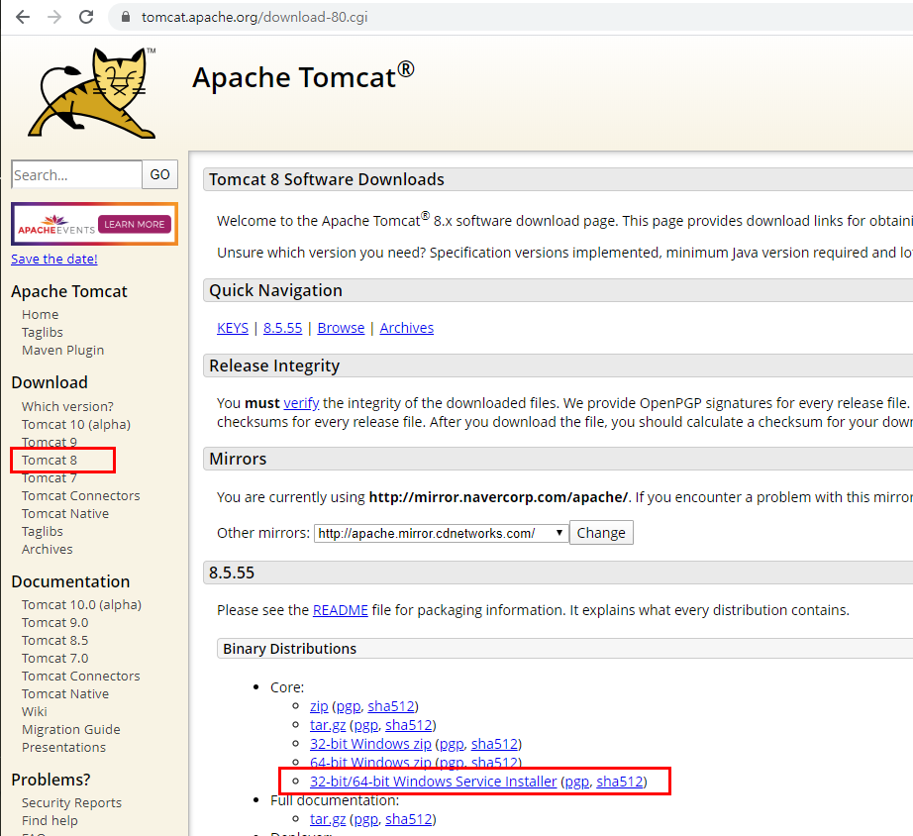913x836 pixels.
Task: Open sha512 for Core tar.gz
Action: [x=409, y=725]
